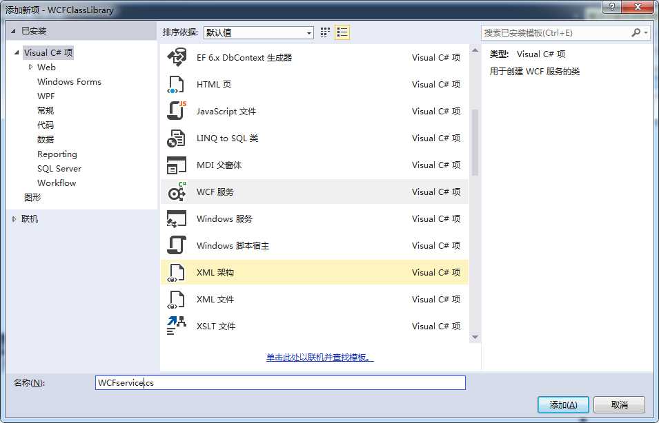Click the 取消 button

[x=619, y=405]
